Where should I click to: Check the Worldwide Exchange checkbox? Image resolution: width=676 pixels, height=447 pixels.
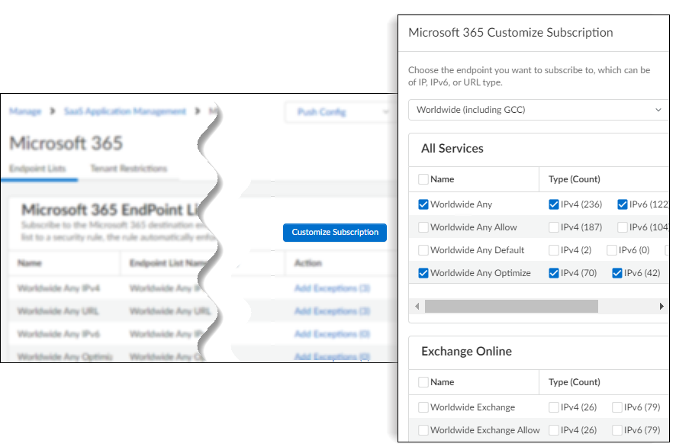[x=423, y=407]
